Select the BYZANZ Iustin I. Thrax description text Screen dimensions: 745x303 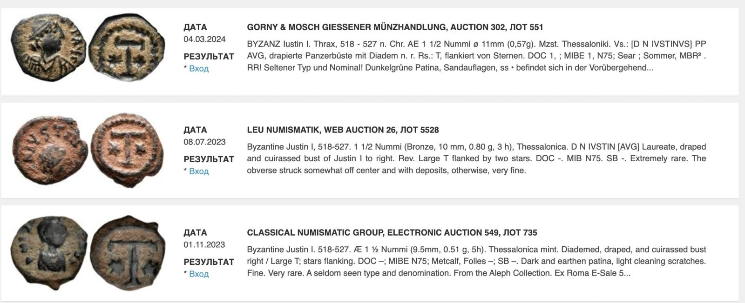click(x=476, y=56)
